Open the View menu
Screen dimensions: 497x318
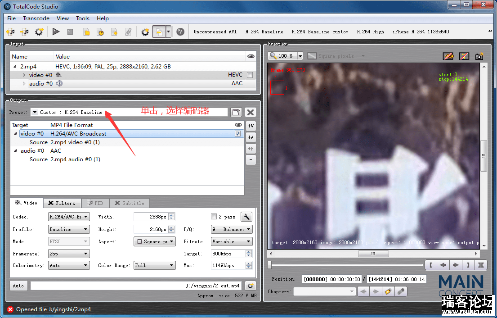point(63,18)
